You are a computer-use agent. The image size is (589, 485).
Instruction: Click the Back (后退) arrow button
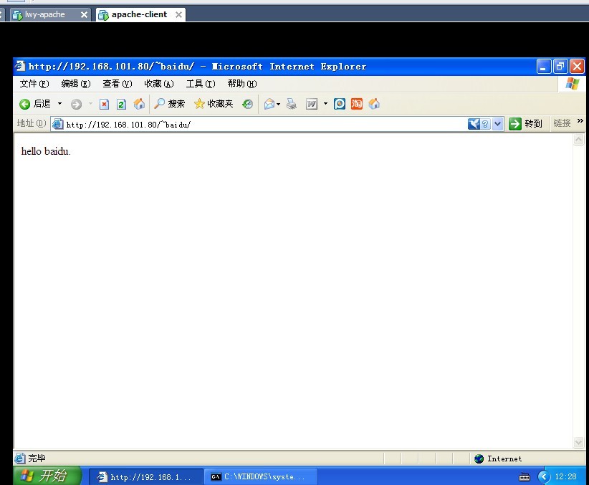(x=34, y=104)
